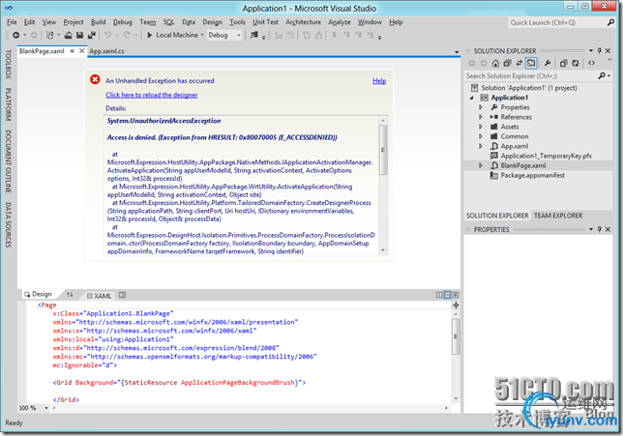Click the exception details vertical scrollbar
623x436 pixels.
click(x=383, y=149)
